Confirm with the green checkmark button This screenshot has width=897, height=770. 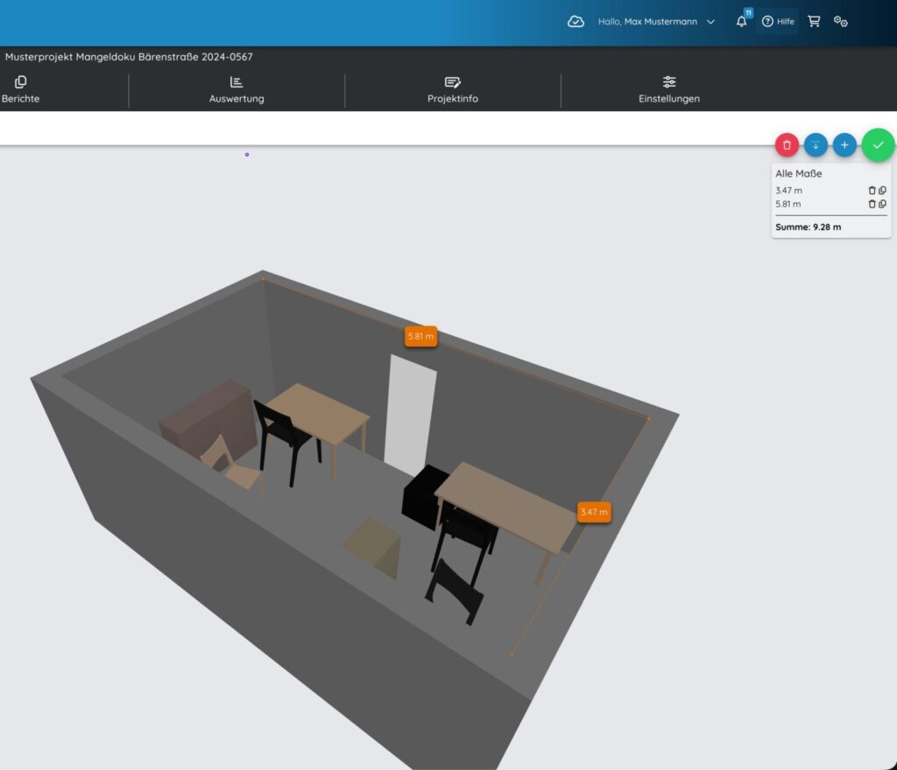(878, 145)
